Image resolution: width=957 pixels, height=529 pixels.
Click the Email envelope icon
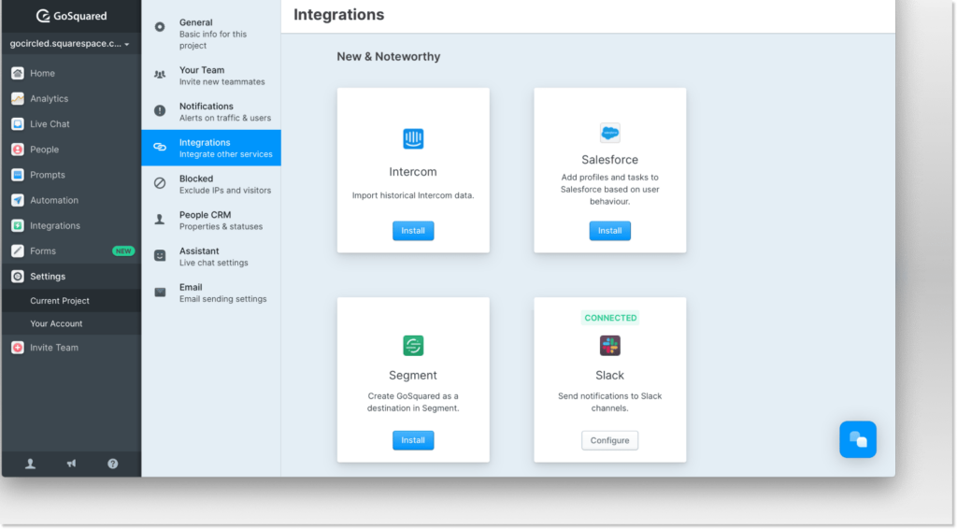pos(160,293)
